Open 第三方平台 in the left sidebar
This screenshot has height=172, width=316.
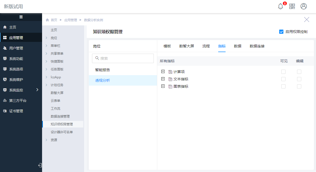[x=18, y=101]
